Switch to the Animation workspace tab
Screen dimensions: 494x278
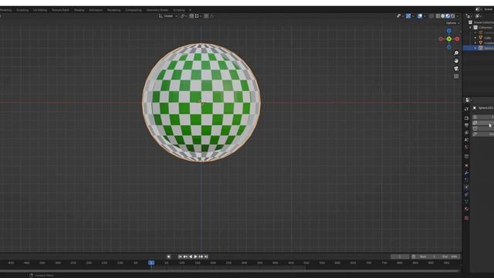pos(96,10)
